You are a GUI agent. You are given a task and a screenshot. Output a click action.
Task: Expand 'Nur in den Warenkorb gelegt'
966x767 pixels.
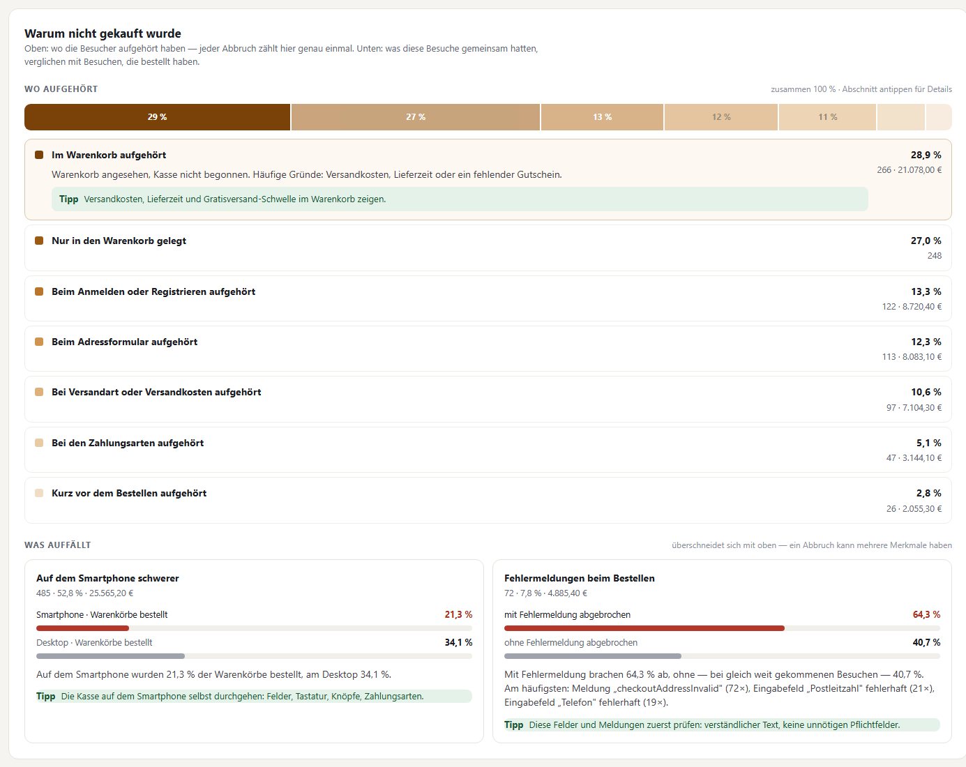488,248
